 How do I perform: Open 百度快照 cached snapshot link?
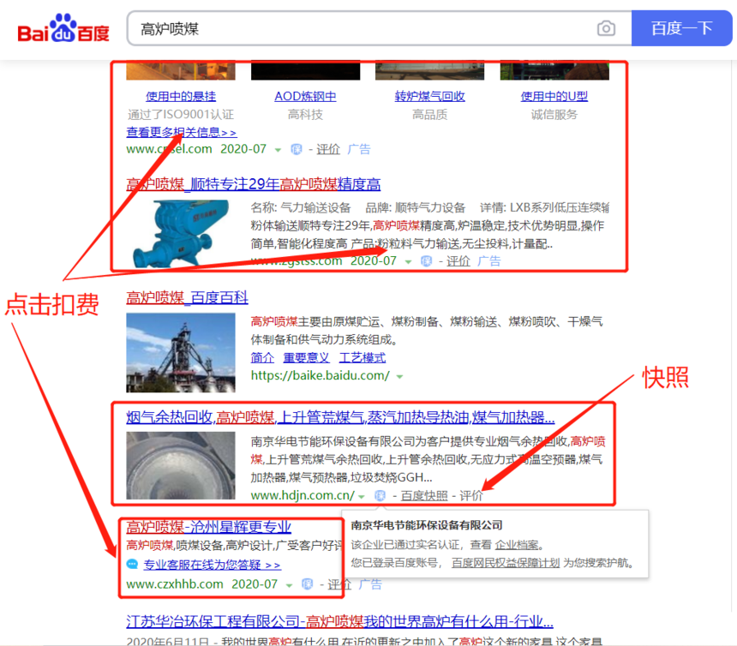click(424, 496)
